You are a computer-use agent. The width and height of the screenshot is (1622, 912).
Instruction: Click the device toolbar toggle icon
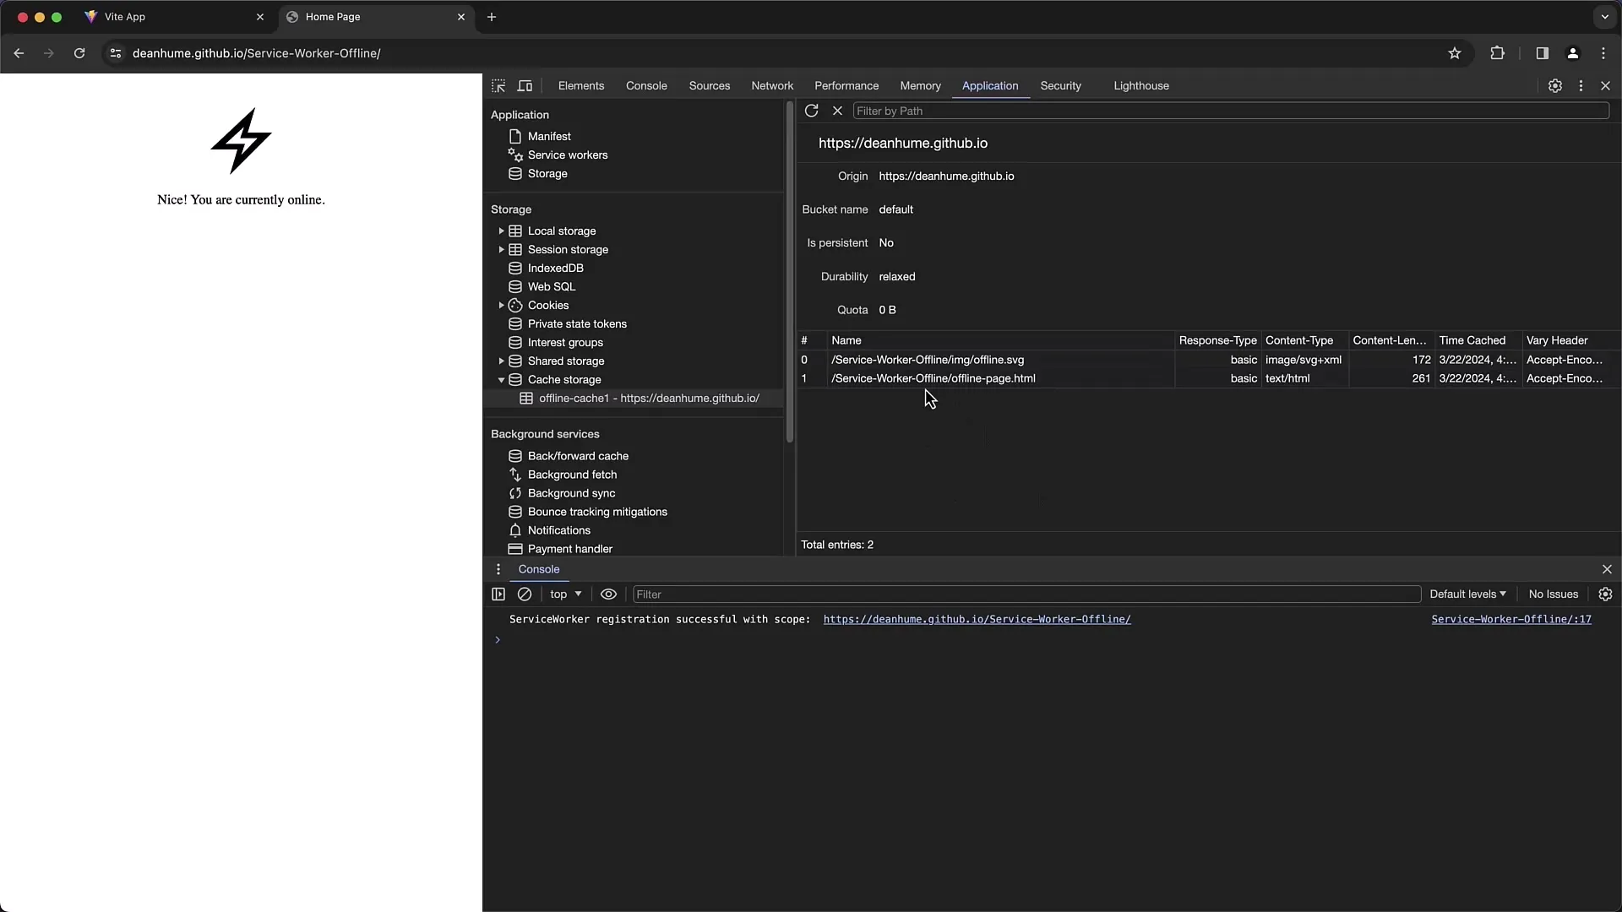click(x=525, y=86)
